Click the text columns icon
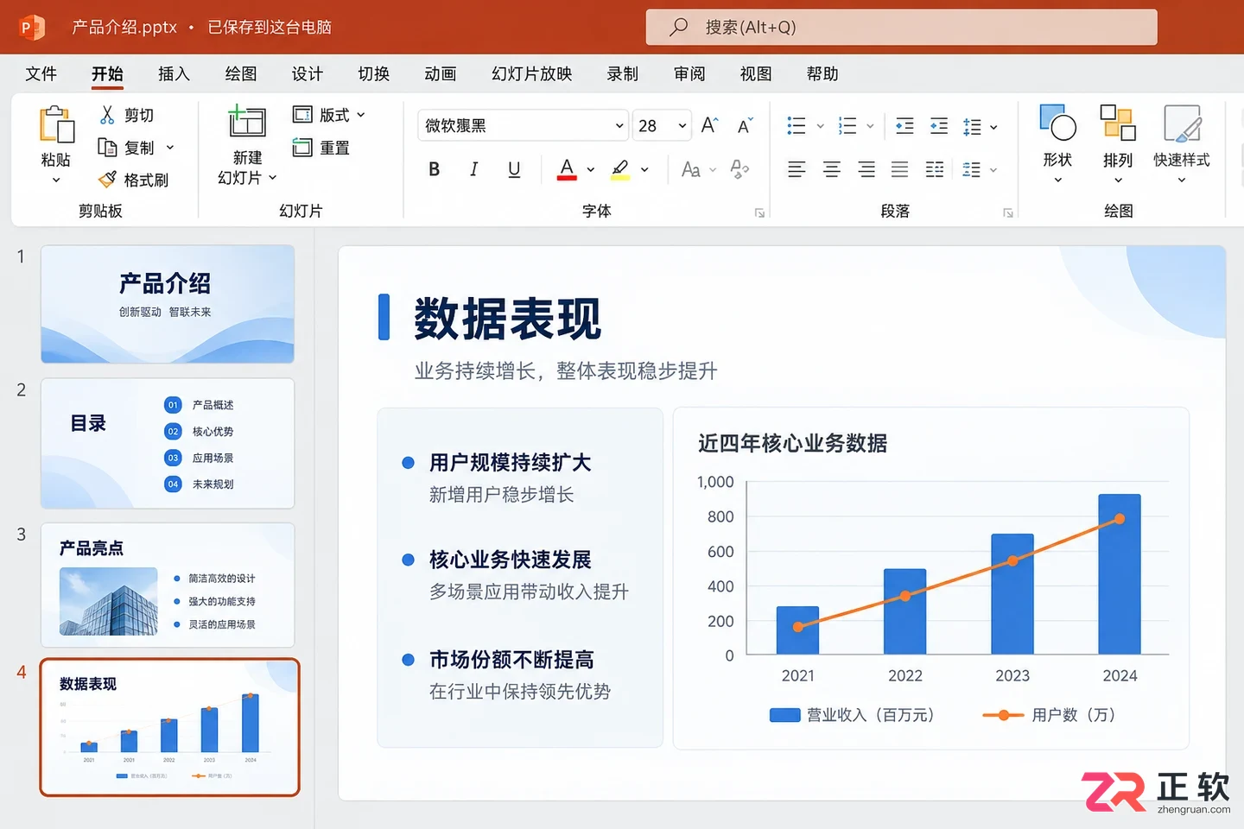The image size is (1244, 829). tap(934, 169)
